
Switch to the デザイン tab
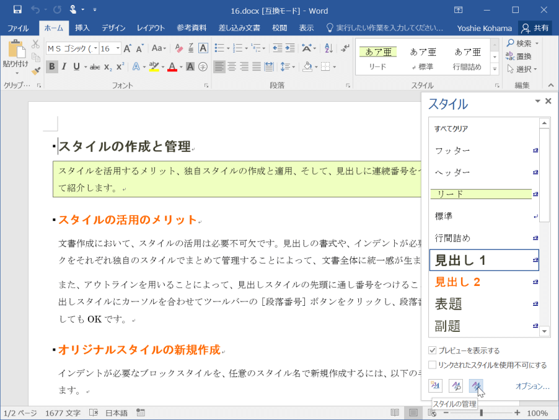pos(114,28)
